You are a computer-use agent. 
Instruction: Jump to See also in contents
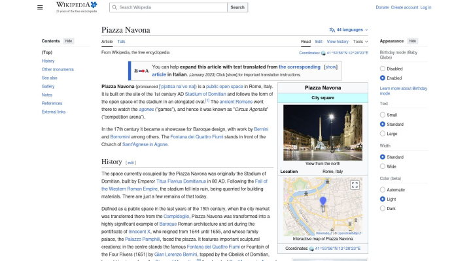49,78
